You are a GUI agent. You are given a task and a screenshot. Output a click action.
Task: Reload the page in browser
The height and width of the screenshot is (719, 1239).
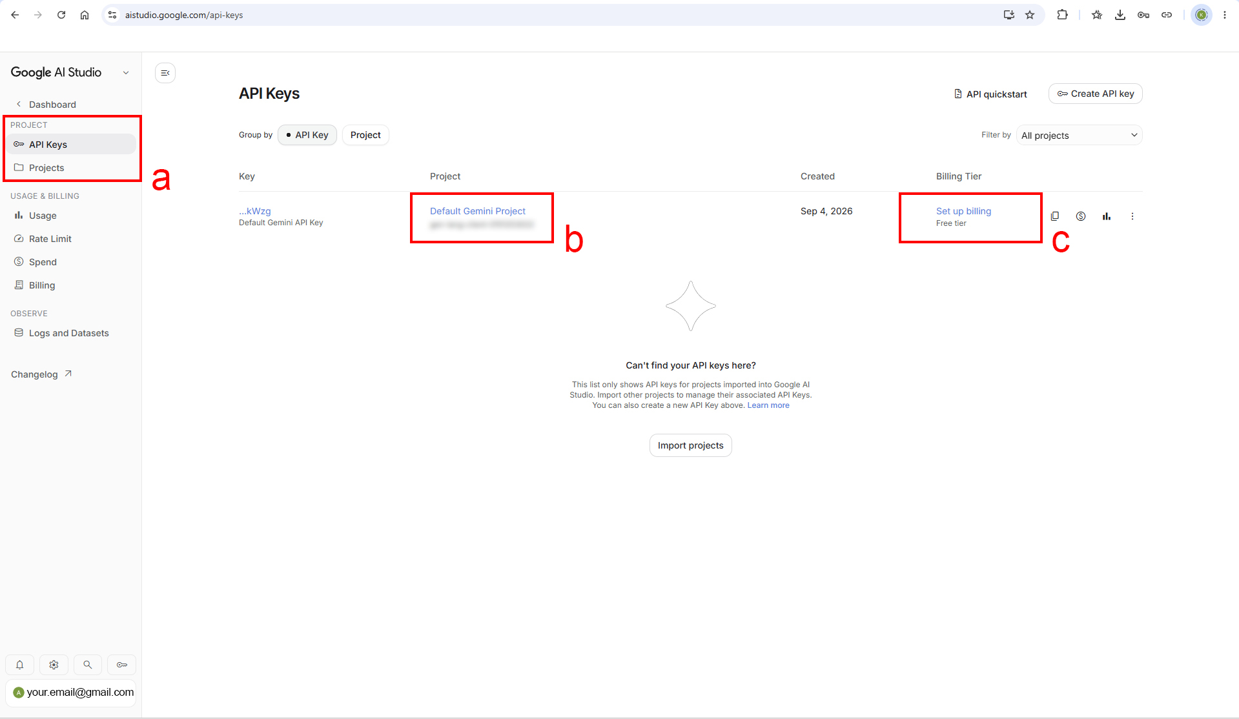point(61,15)
